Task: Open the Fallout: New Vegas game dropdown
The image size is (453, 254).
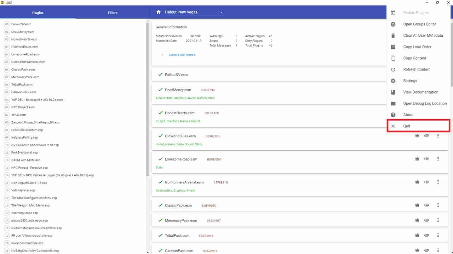Action: (x=194, y=12)
